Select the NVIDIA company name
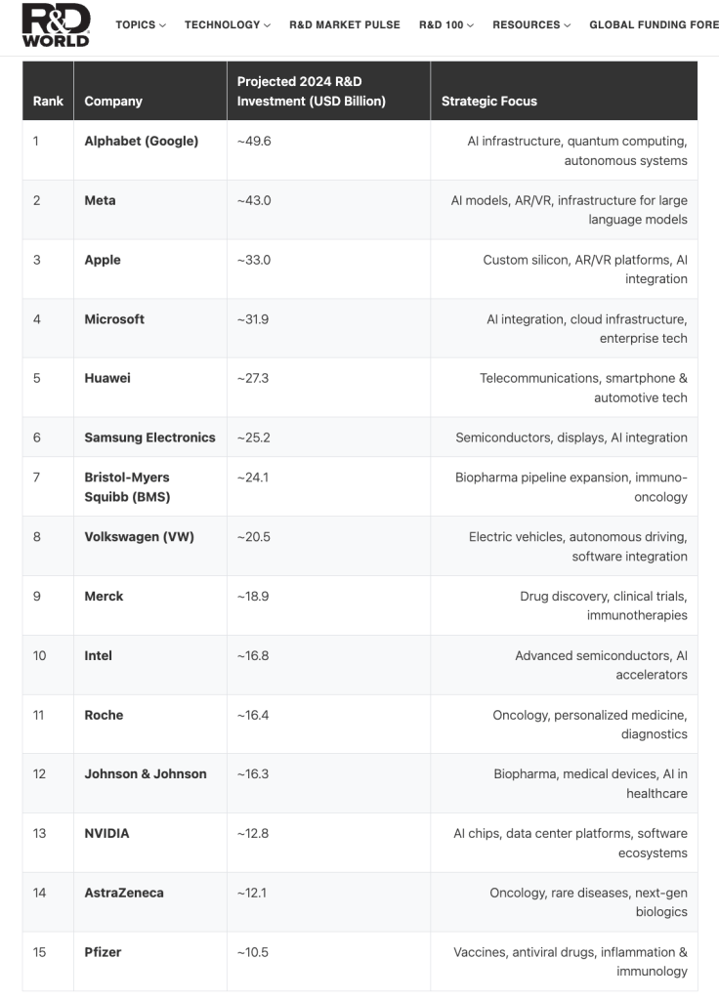 [106, 833]
